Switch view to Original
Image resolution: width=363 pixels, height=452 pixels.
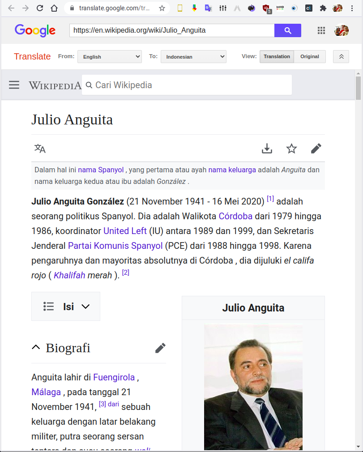coord(310,56)
